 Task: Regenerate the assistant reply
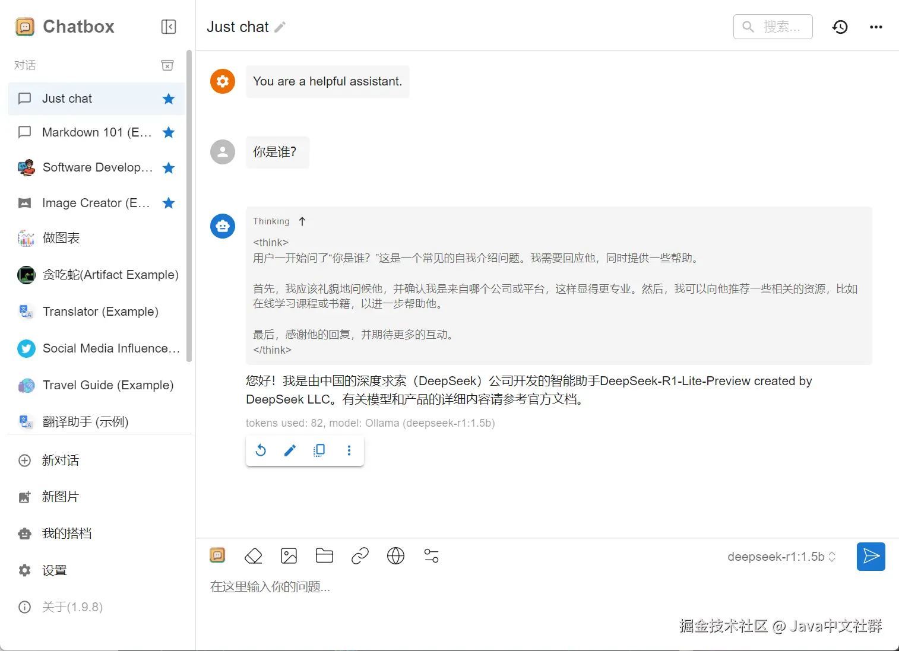pyautogui.click(x=261, y=450)
